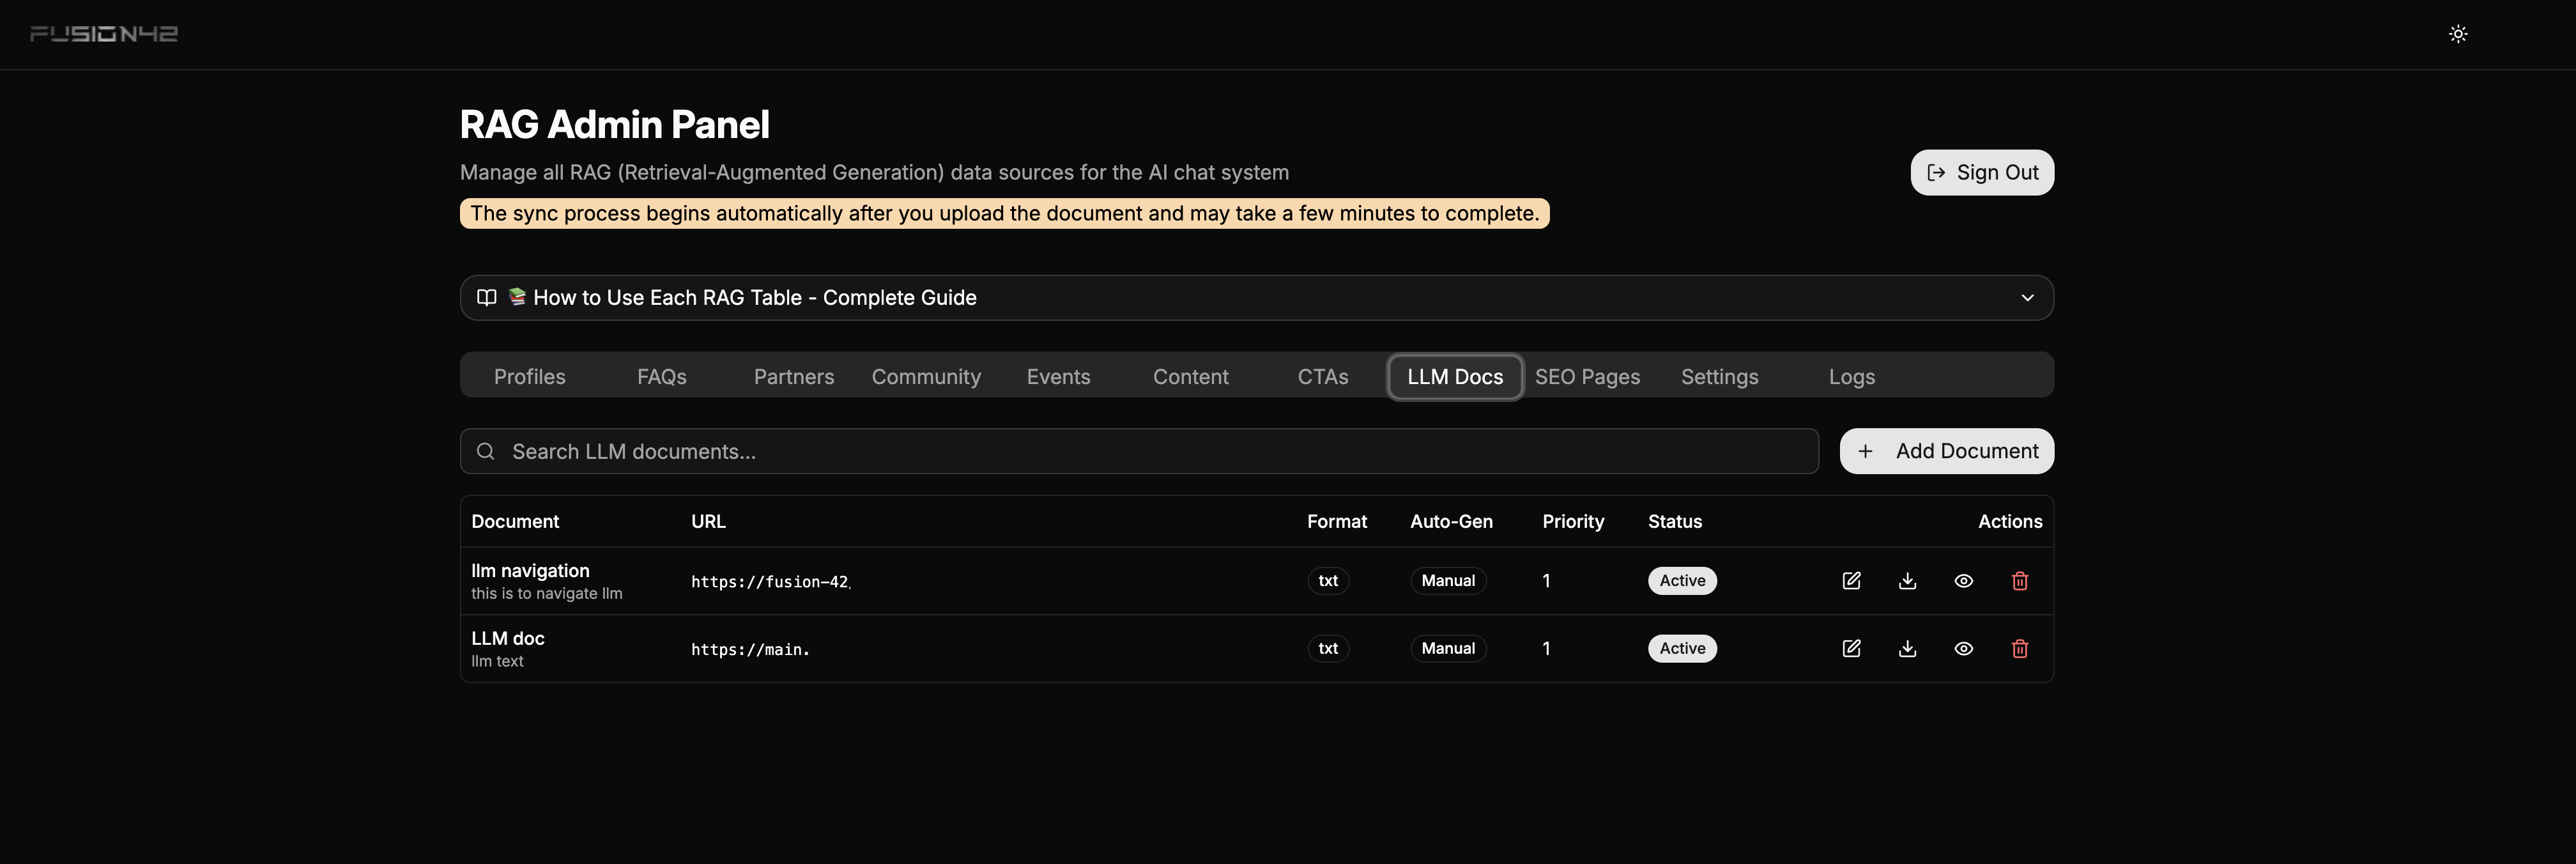
Task: Delete the LLM doc entry
Action: click(x=2019, y=649)
